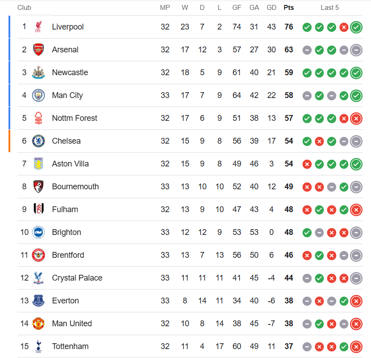Screen dimensions: 371x358
Task: Open the Crystal Palace team name
Action: click(x=77, y=278)
